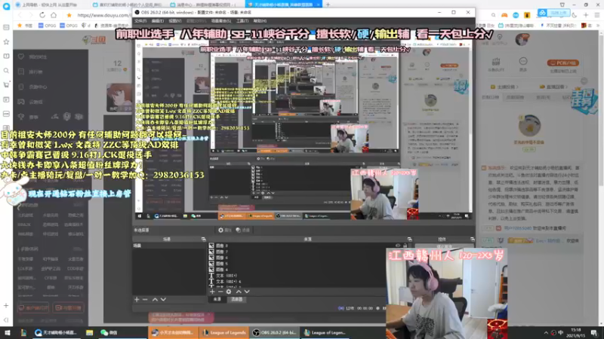
Task: Click the orange PCR button on the Douyu page
Action: pos(562,63)
